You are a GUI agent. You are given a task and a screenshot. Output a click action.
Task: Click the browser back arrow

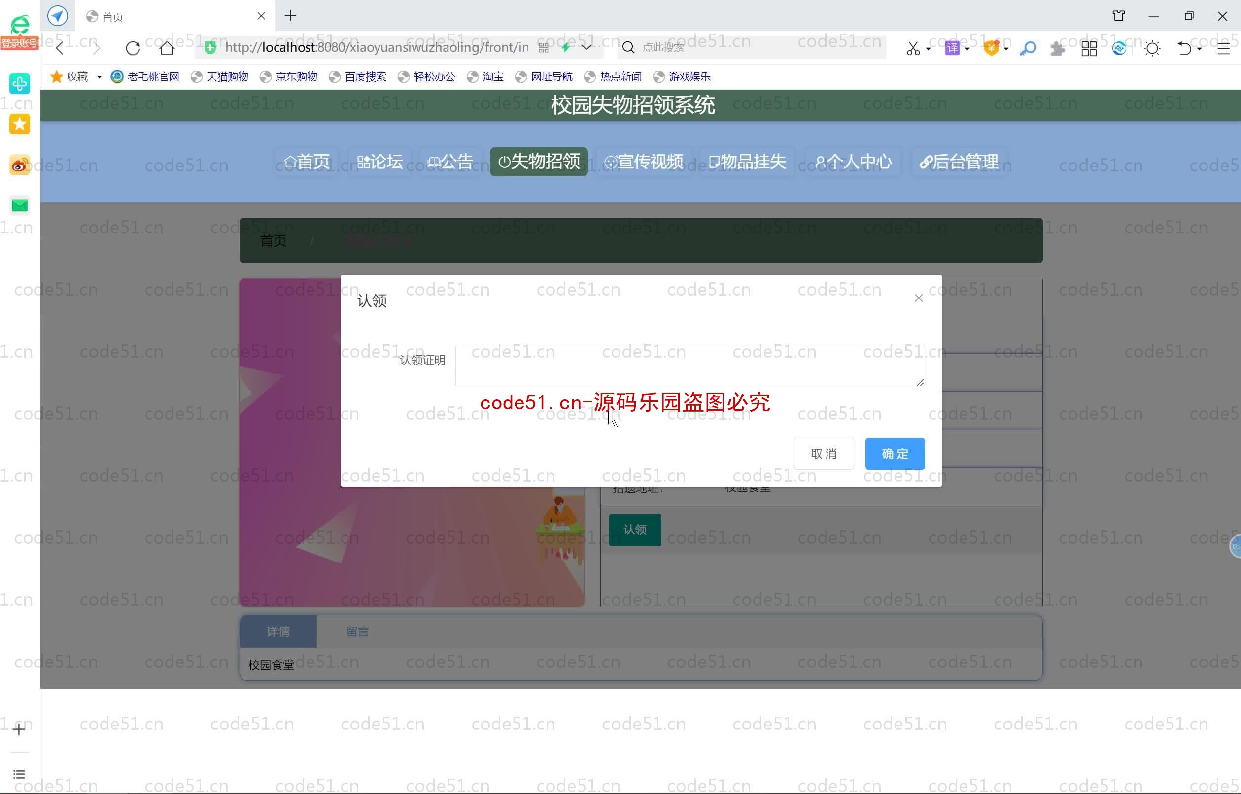[x=60, y=48]
